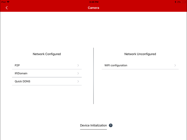Select the IP/Domain option
187x140 pixels.
pos(47,73)
